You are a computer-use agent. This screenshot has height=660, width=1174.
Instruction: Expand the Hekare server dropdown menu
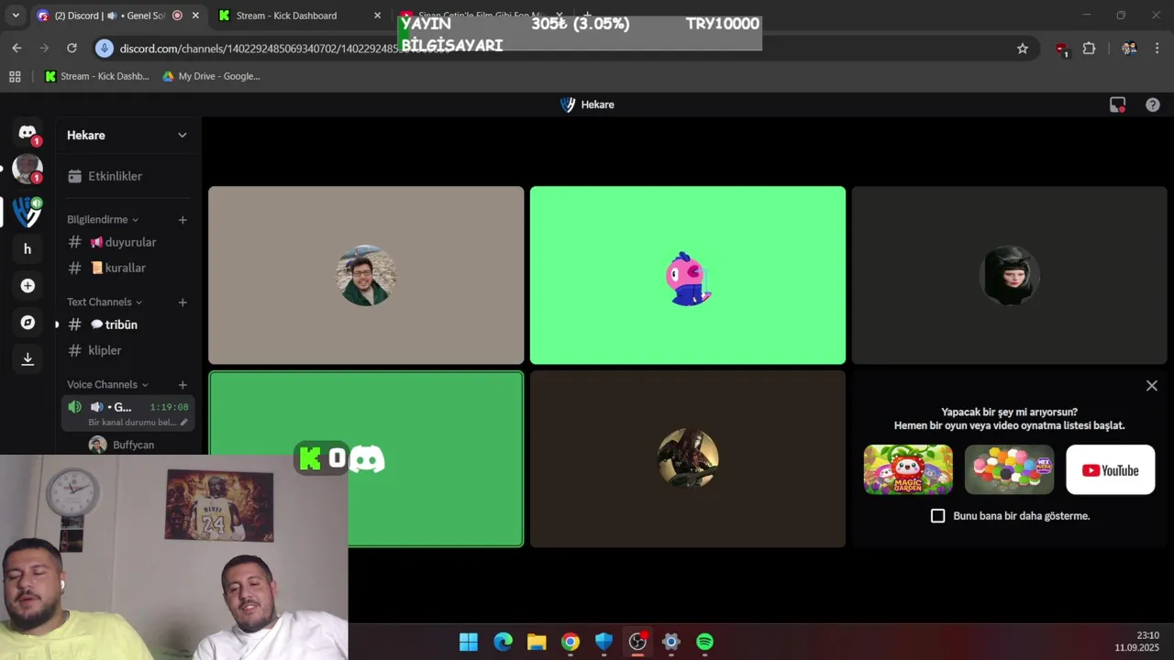(182, 135)
